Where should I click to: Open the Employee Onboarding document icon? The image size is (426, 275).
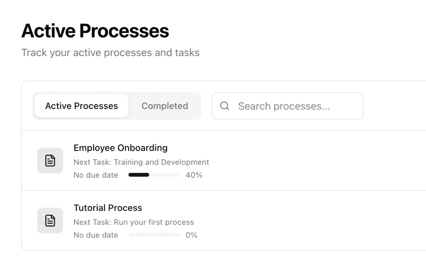[50, 161]
